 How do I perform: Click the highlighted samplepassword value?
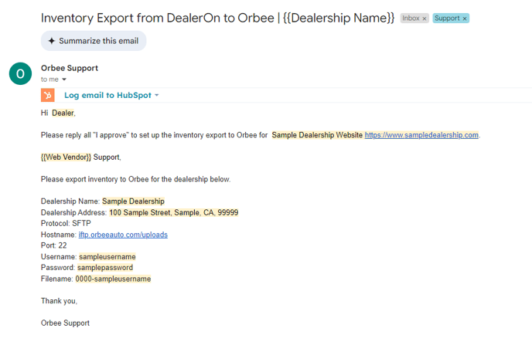point(105,268)
